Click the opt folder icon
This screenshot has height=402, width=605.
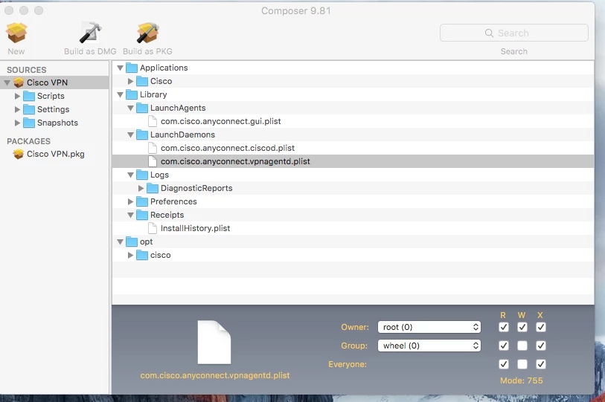(x=132, y=241)
